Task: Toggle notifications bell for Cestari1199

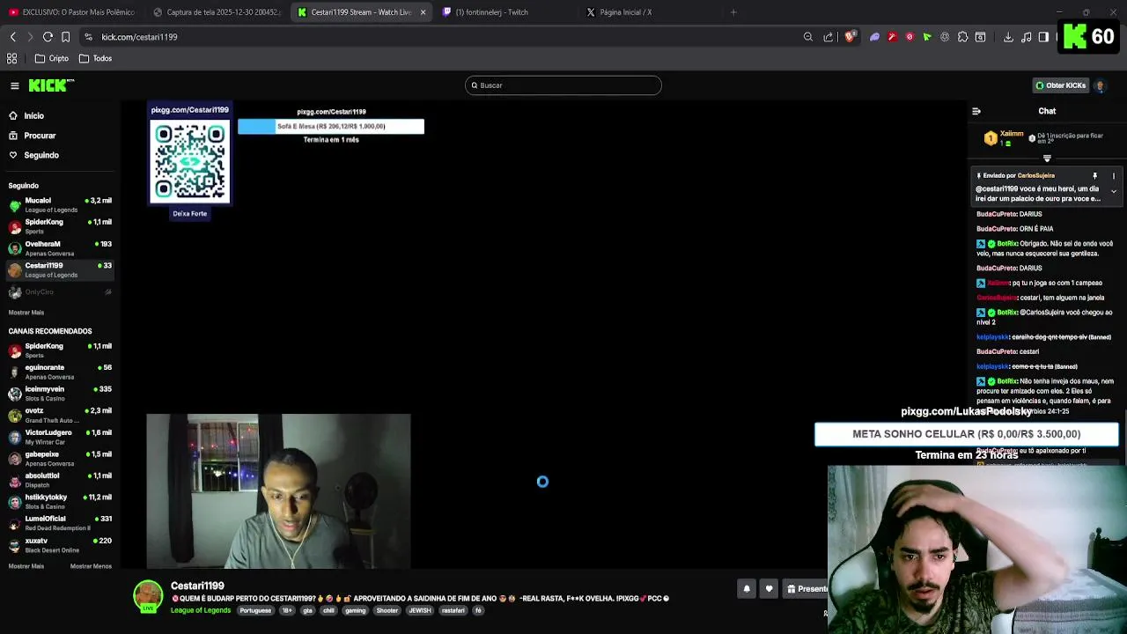Action: [747, 589]
